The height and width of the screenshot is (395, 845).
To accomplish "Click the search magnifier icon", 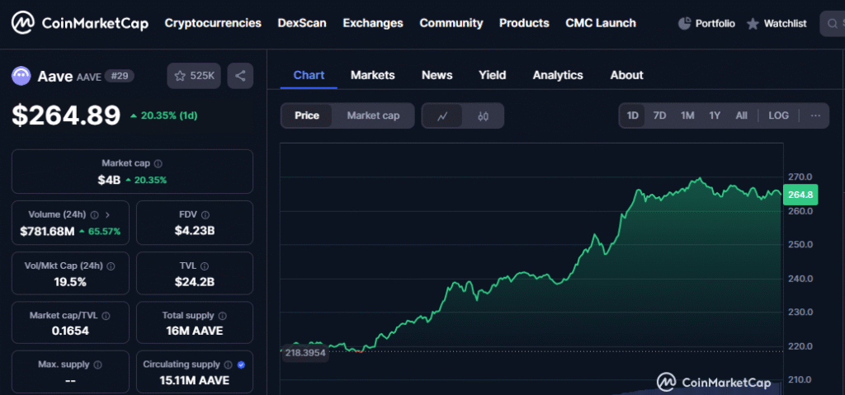I will pyautogui.click(x=832, y=24).
